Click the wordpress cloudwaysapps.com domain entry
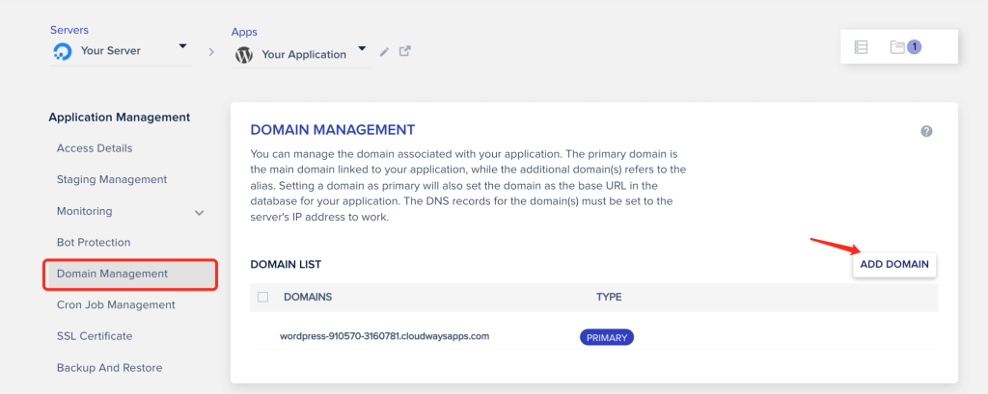The image size is (988, 394). pos(385,337)
